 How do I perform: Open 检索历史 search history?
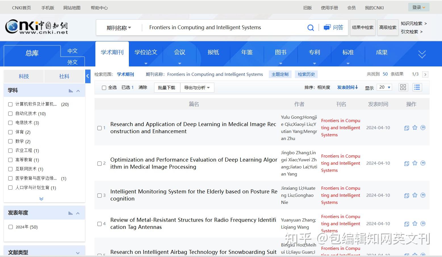coord(306,74)
